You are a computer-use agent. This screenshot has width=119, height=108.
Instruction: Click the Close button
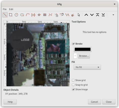(109, 102)
